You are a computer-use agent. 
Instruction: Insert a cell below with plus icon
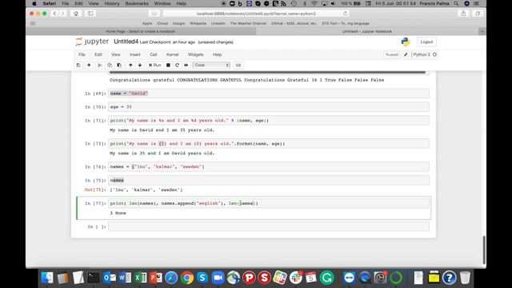point(89,66)
